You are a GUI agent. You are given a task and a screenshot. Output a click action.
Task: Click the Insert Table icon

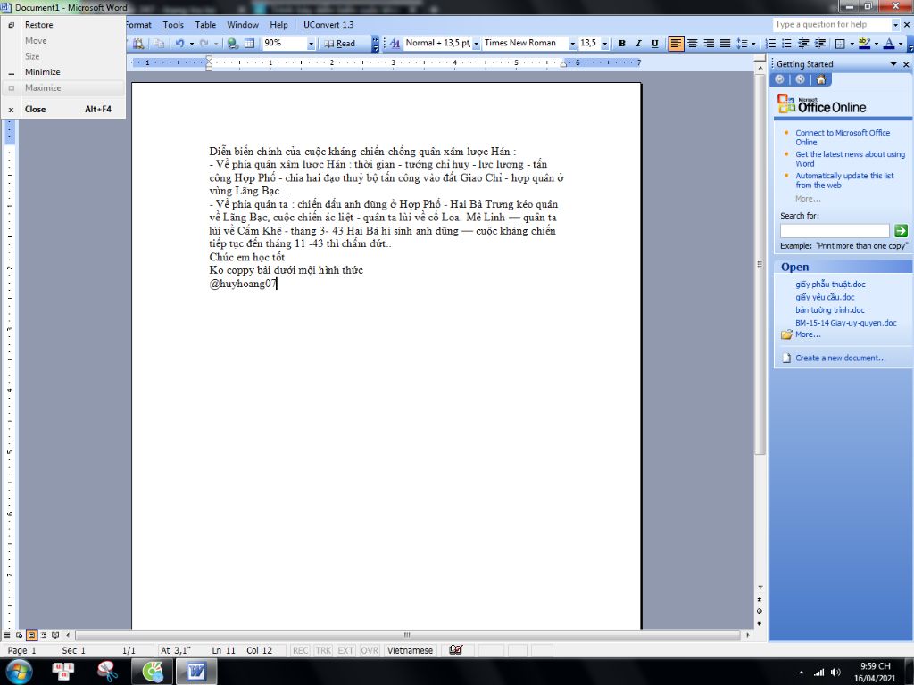(249, 43)
